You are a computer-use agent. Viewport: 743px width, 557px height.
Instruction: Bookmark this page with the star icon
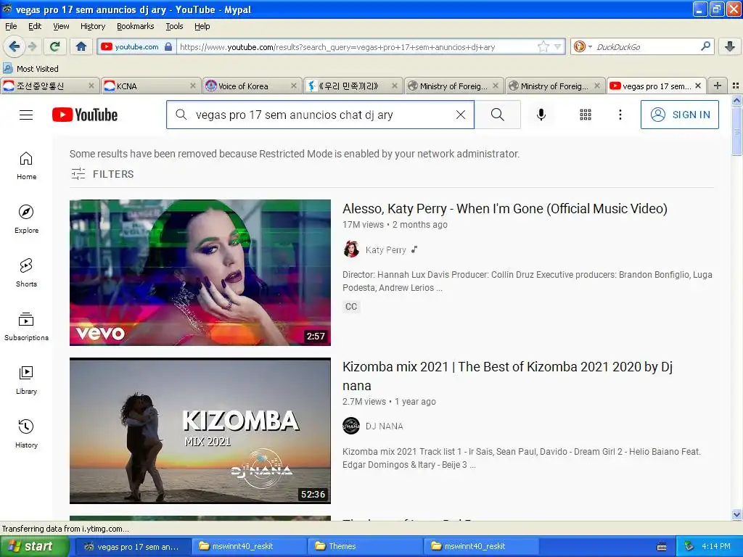(x=543, y=46)
